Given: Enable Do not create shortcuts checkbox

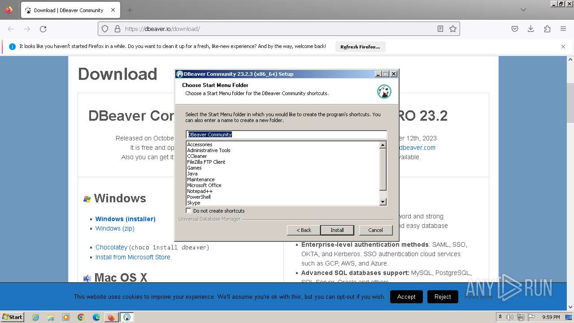Looking at the screenshot, I should tap(189, 210).
